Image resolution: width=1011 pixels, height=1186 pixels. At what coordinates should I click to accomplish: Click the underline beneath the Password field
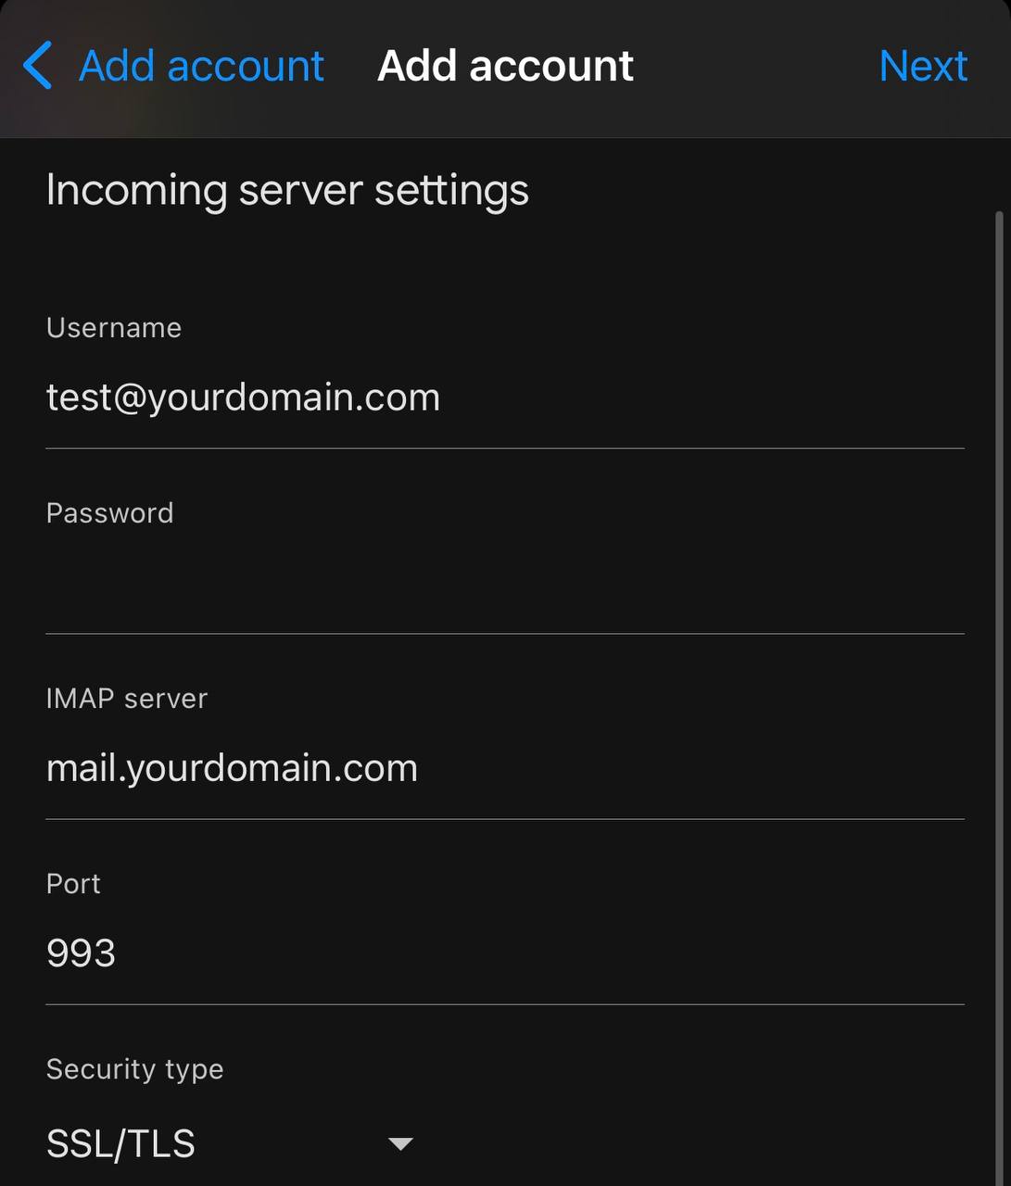[505, 634]
